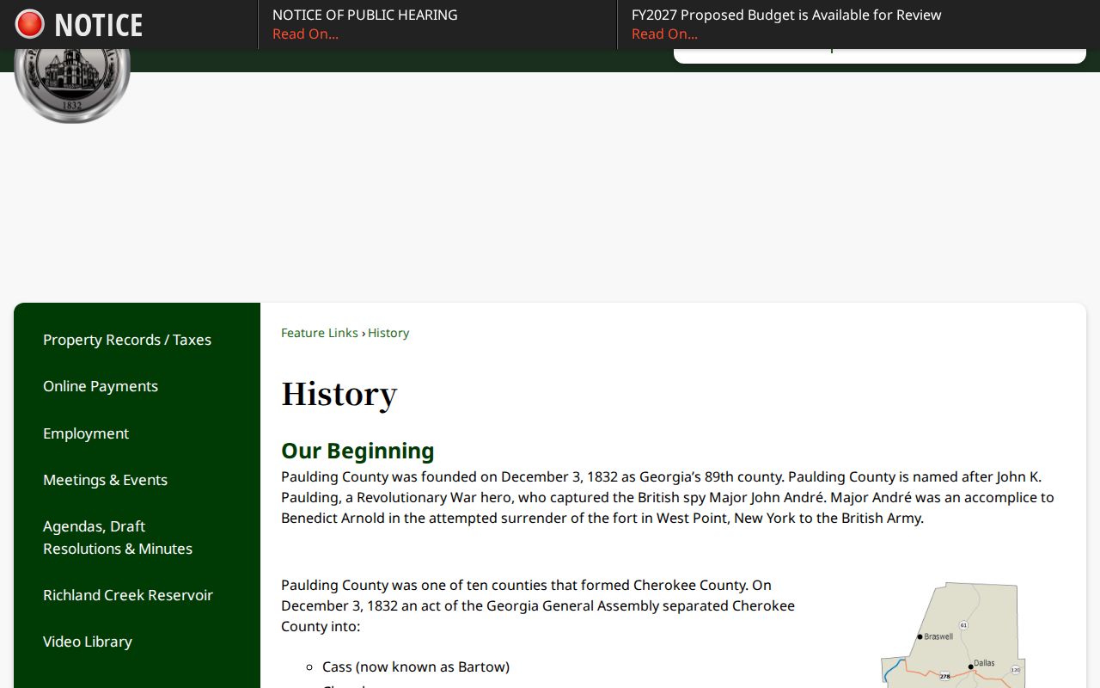This screenshot has height=688, width=1100.
Task: Open Agendas, Draft Resolutions & Minutes
Action: tap(118, 537)
